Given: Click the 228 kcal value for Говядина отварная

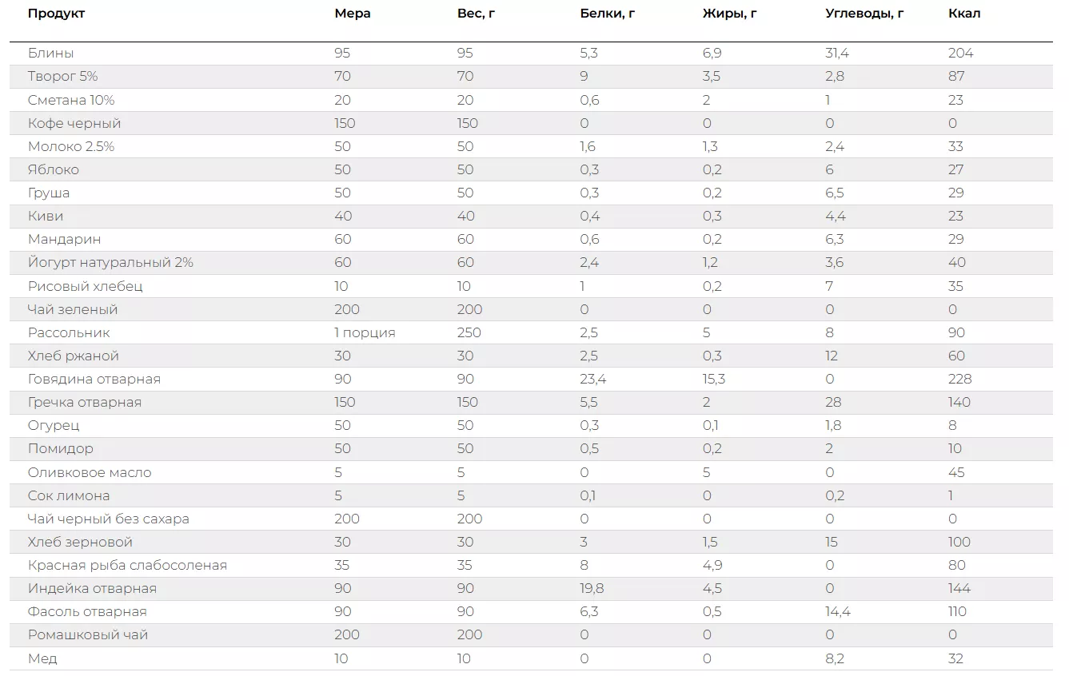Looking at the screenshot, I should click(x=960, y=379).
